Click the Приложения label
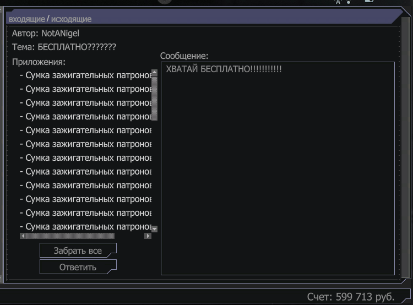Viewport: 413px width, 305px height. click(39, 62)
